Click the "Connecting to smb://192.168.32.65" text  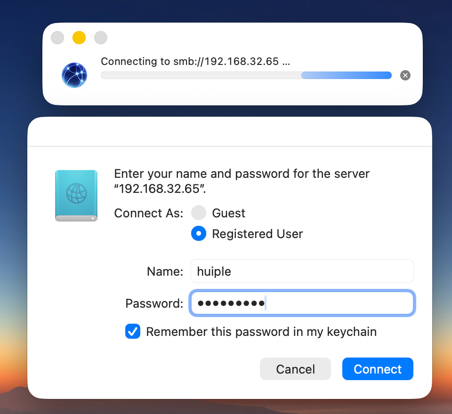(195, 62)
